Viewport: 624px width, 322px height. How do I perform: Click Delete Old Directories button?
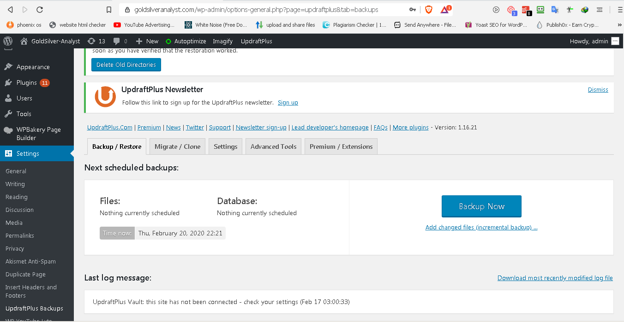tap(126, 64)
